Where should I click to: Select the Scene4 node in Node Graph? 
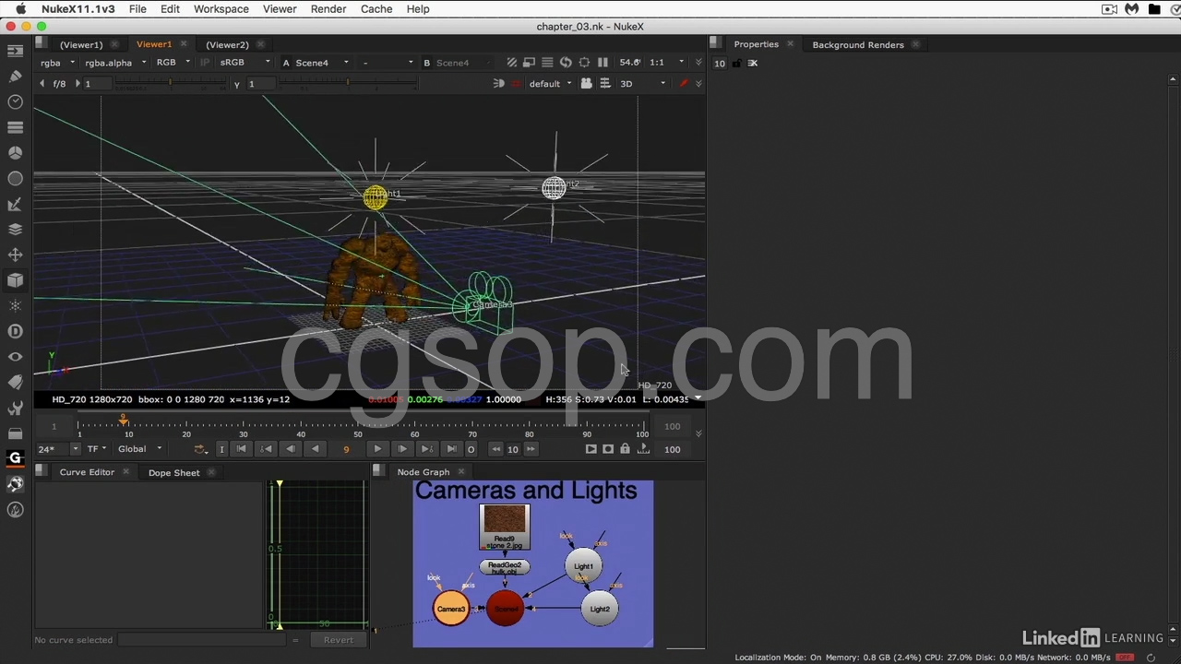(505, 609)
